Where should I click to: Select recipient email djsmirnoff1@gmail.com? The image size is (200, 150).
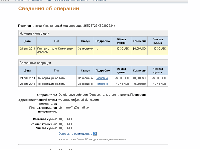click(x=75, y=107)
